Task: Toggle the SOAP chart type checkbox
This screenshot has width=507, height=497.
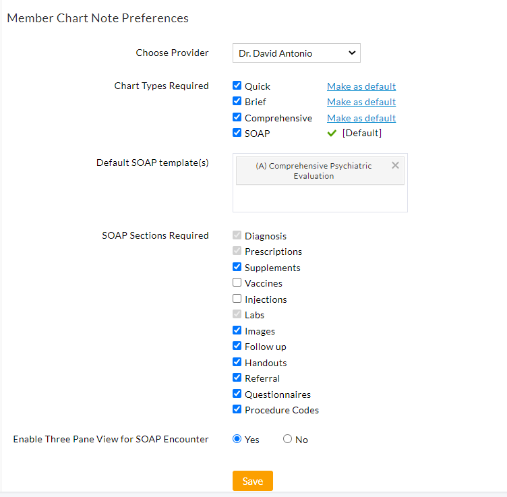Action: pyautogui.click(x=237, y=133)
